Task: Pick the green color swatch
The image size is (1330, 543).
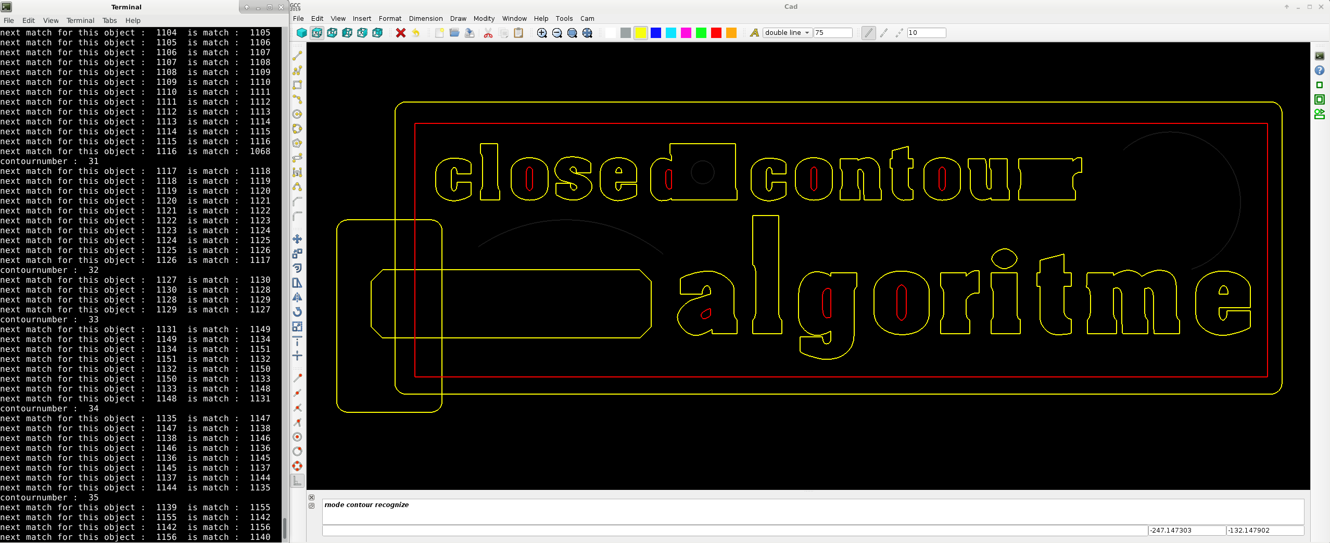Action: point(701,33)
